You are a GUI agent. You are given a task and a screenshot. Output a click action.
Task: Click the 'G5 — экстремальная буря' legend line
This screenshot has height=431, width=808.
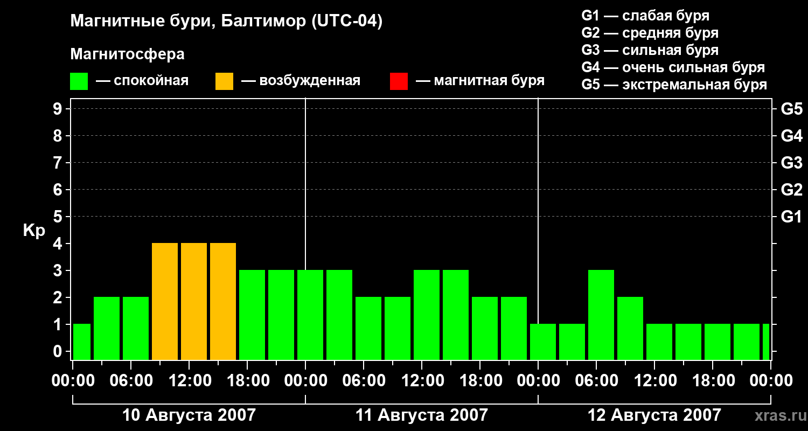674,85
